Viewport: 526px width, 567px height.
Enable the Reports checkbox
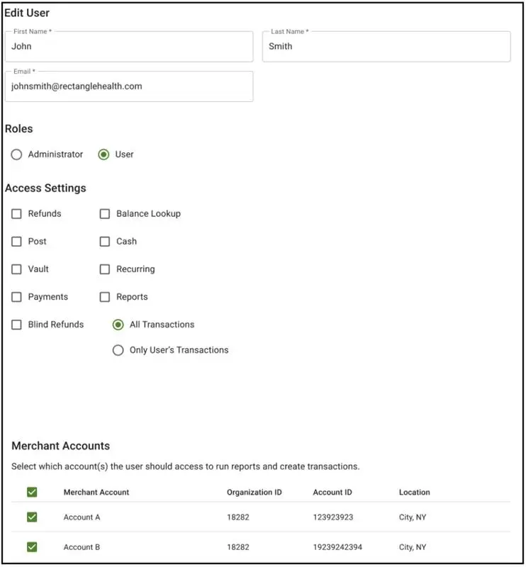click(x=105, y=296)
